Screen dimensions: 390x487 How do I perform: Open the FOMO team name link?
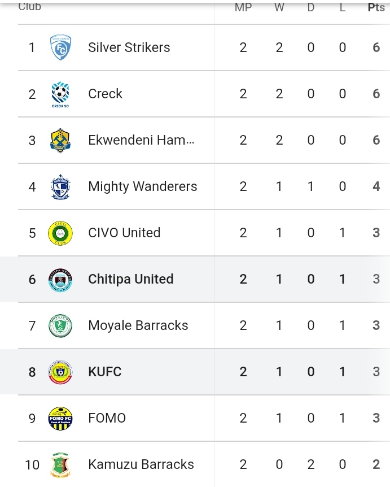pos(107,418)
